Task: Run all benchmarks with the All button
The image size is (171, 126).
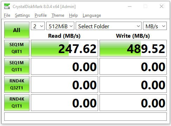Action: click(x=17, y=30)
